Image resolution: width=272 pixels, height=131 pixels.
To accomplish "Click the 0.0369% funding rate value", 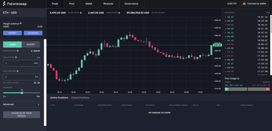I will (x=36, y=51).
